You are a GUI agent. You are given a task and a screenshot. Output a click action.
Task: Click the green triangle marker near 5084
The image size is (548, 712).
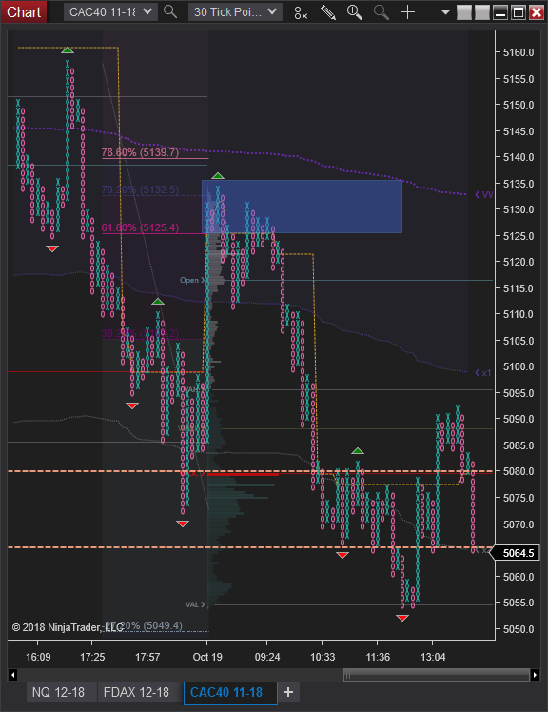[358, 451]
